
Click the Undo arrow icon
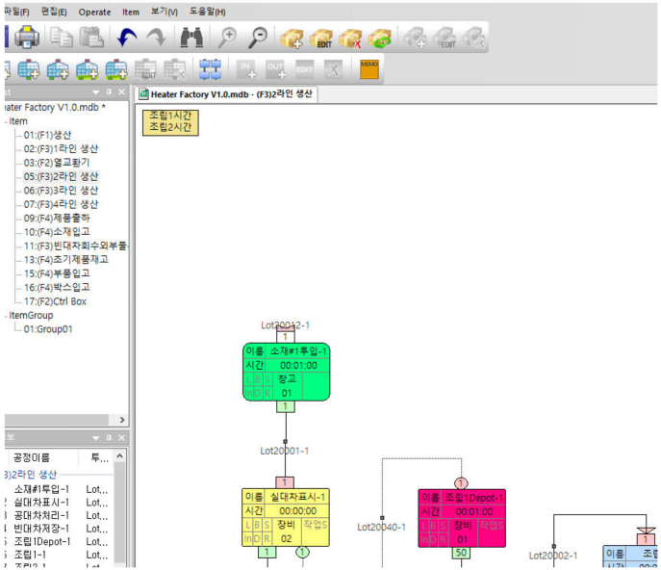[x=127, y=39]
